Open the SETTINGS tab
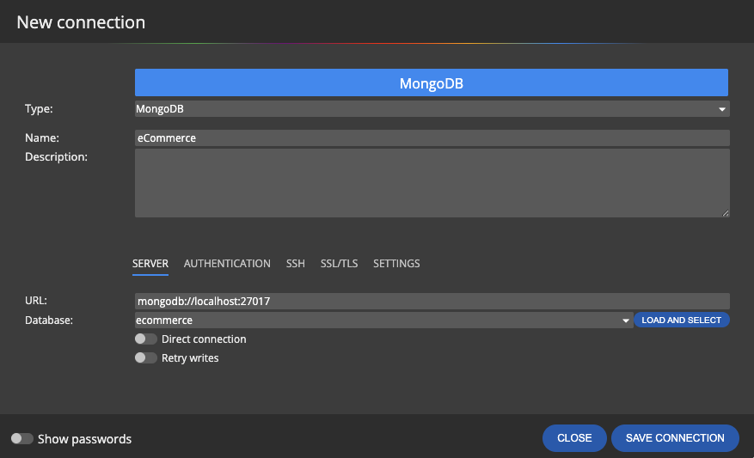754x458 pixels. (396, 263)
